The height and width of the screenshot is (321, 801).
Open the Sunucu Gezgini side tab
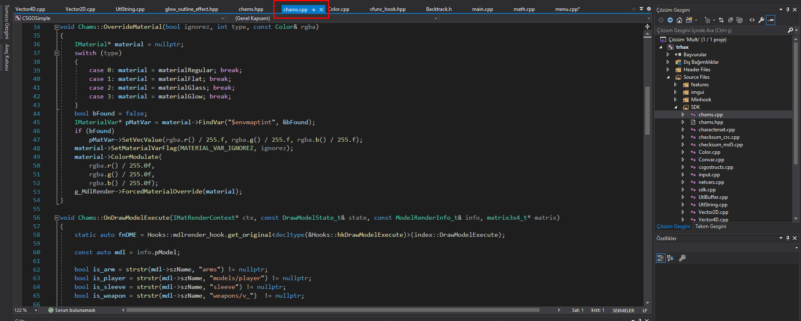tap(7, 23)
